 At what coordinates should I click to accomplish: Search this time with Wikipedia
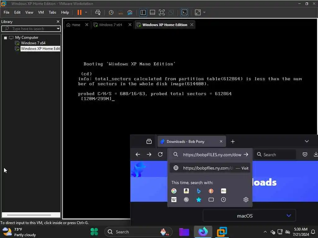tap(174, 200)
